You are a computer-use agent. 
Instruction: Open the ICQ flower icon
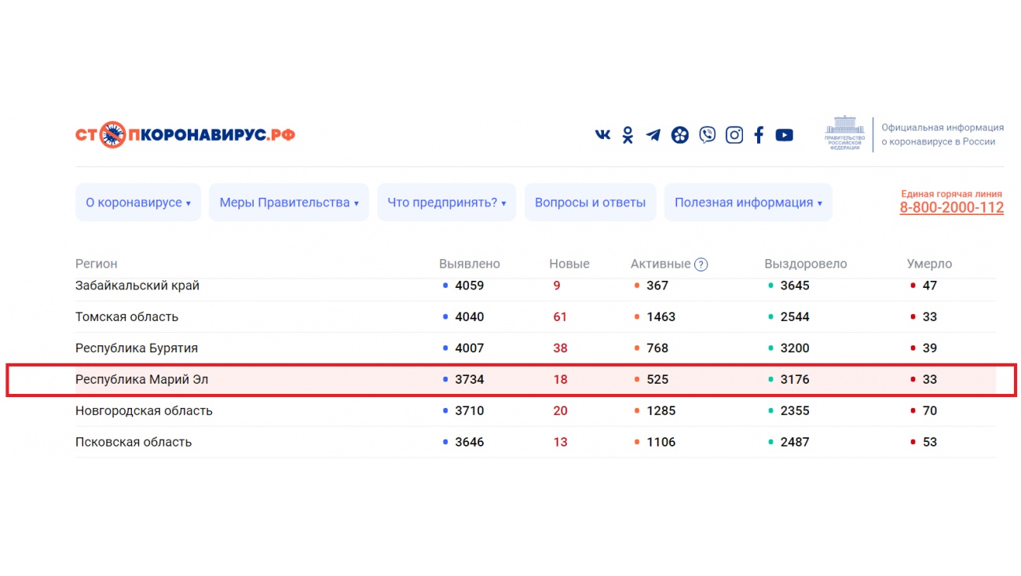pos(680,135)
